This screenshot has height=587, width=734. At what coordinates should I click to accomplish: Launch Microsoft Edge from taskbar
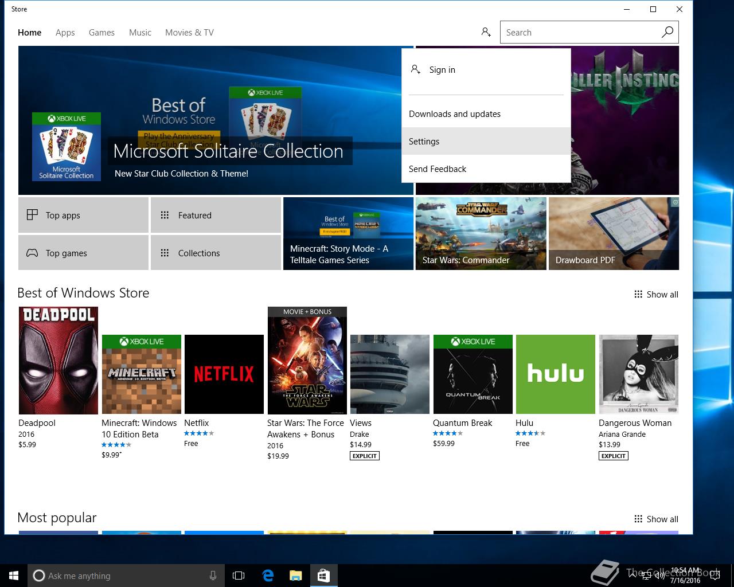pyautogui.click(x=268, y=576)
